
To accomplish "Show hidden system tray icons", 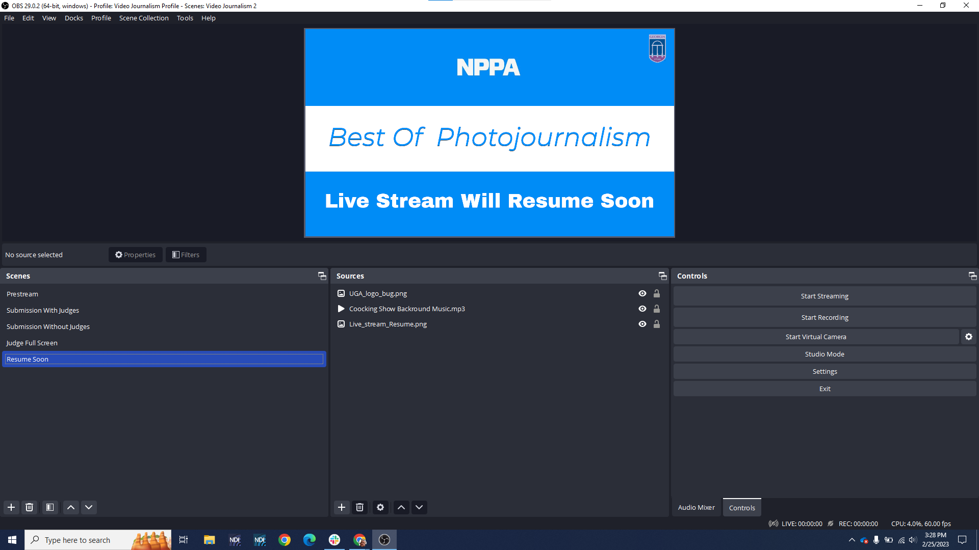I will tap(852, 540).
